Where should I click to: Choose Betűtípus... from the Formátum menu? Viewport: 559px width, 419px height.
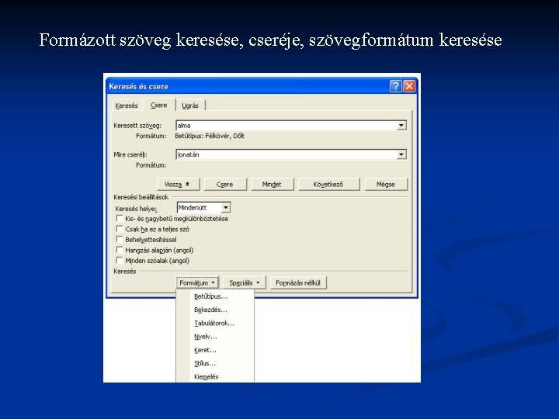(x=215, y=296)
